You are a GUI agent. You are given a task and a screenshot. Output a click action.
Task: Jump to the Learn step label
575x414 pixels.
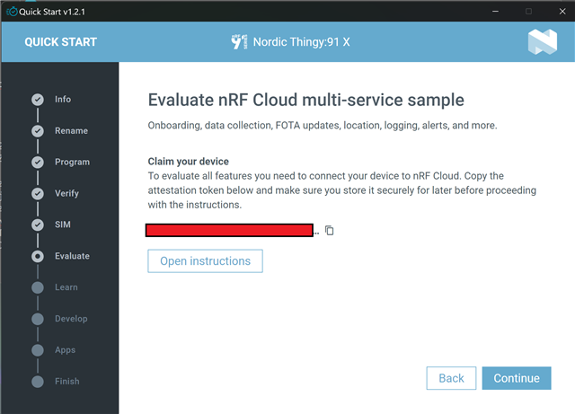(66, 287)
